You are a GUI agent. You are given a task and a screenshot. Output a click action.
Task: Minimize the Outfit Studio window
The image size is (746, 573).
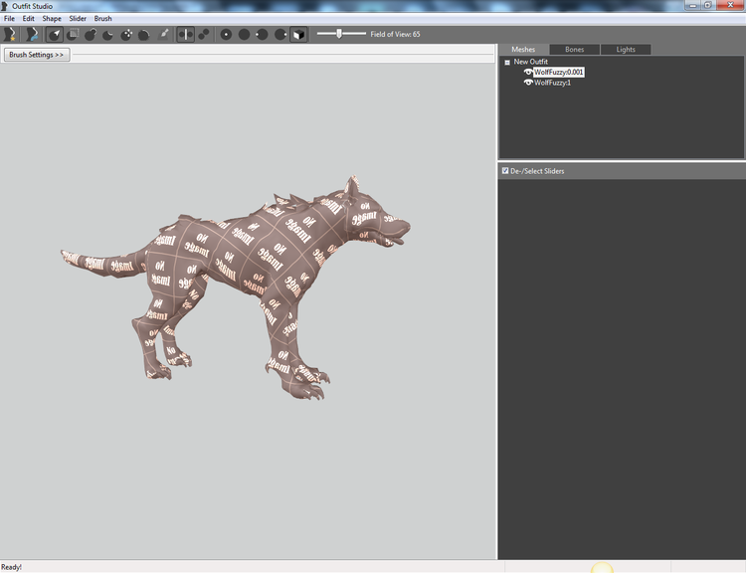(692, 5)
